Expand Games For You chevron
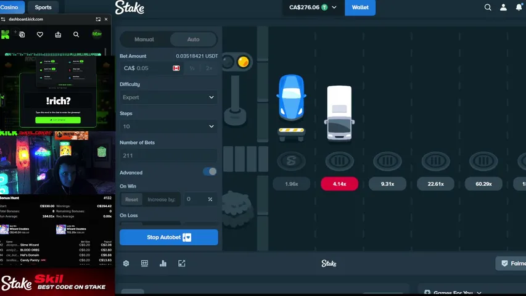The height and width of the screenshot is (296, 526). [x=479, y=293]
